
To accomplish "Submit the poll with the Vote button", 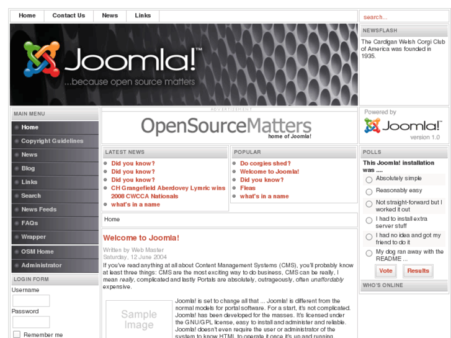I will pos(386,270).
